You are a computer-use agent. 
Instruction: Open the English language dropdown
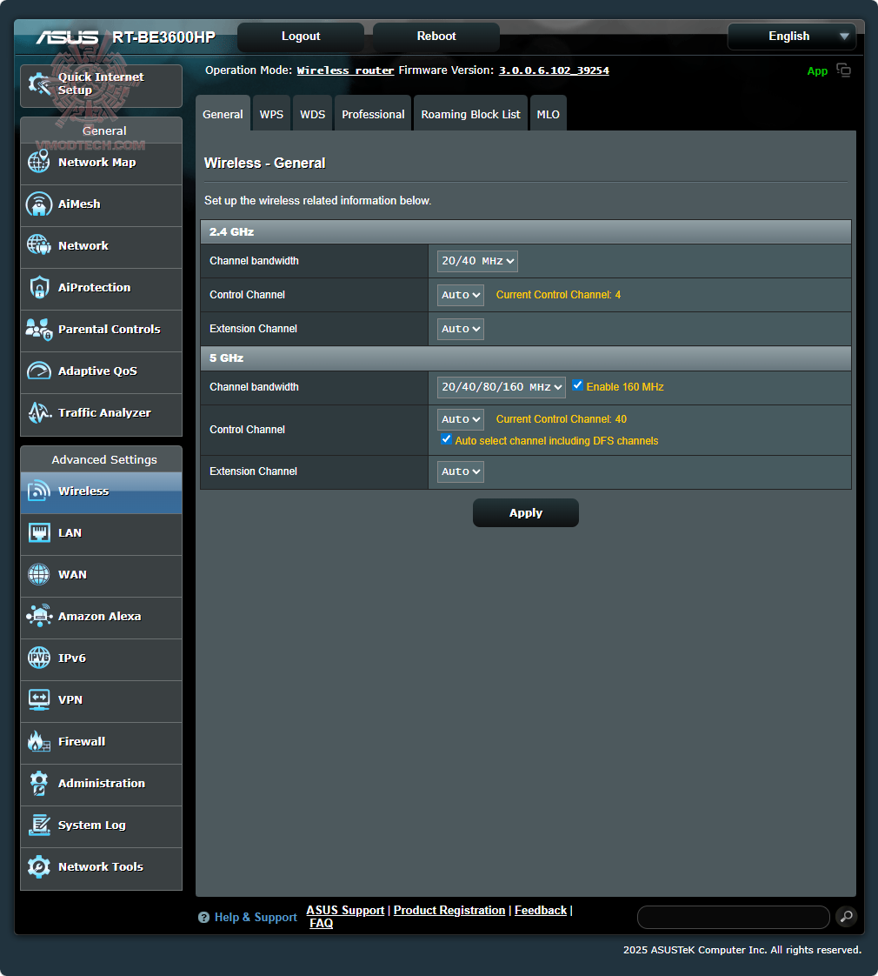point(792,37)
